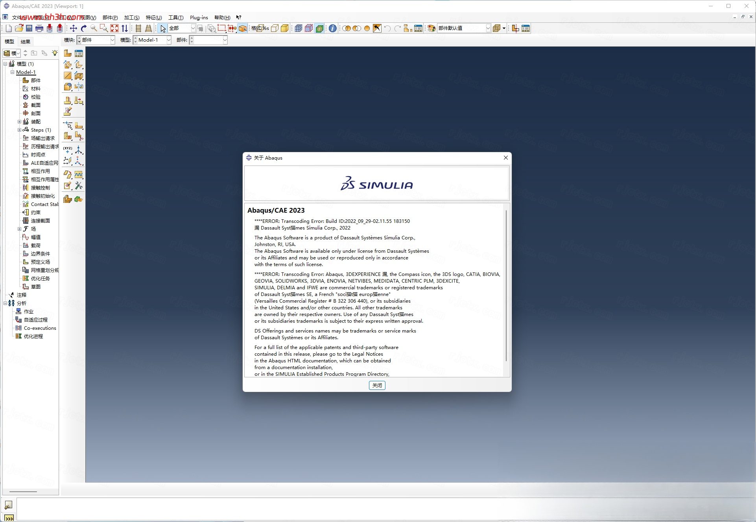Click the context help arrow icon
Viewport: 756px width, 522px height.
[238, 17]
